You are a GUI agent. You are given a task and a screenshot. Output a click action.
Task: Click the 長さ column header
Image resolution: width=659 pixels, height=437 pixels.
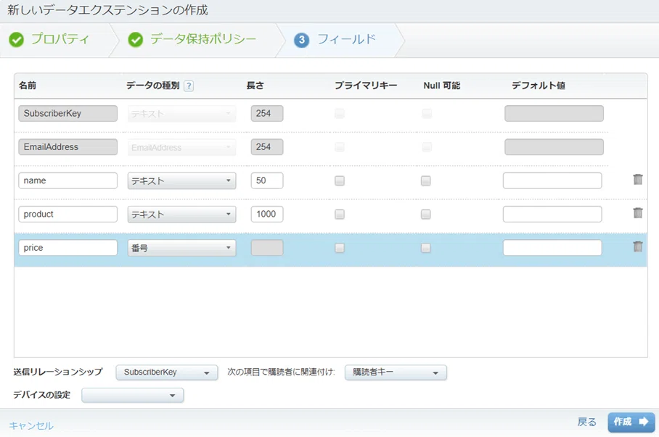tap(255, 86)
